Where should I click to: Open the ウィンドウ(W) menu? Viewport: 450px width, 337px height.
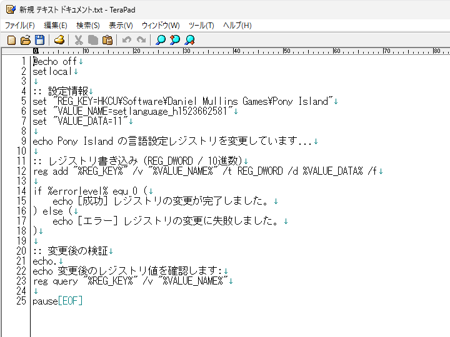pos(161,26)
